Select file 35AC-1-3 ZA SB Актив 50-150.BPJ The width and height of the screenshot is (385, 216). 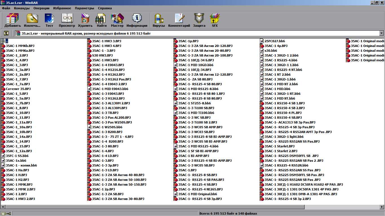click(x=119, y=184)
